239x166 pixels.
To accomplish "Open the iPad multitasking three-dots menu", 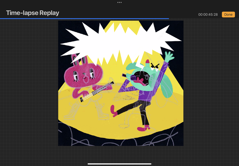I will [119, 2].
